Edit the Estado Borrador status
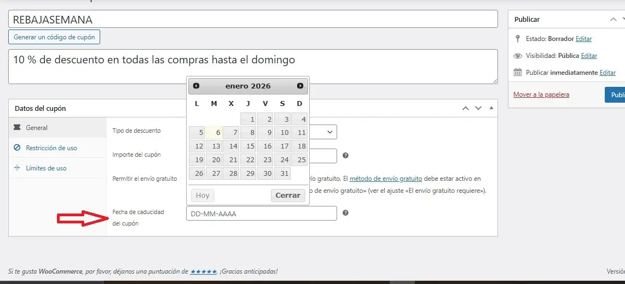Screen dimensions: 625x284 [x=583, y=39]
